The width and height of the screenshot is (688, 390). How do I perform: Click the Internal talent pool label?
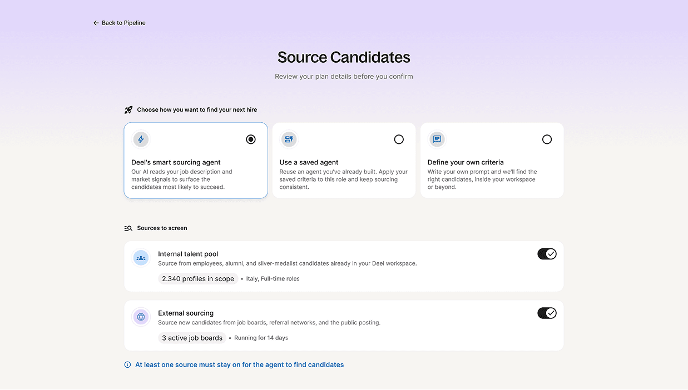click(x=188, y=254)
